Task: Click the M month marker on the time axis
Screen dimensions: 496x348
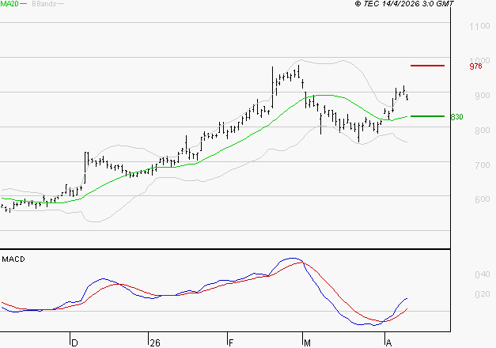Action: (307, 343)
